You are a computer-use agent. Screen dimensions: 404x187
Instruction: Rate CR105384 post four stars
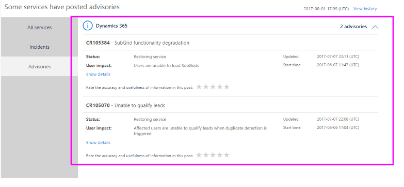[x=220, y=87]
